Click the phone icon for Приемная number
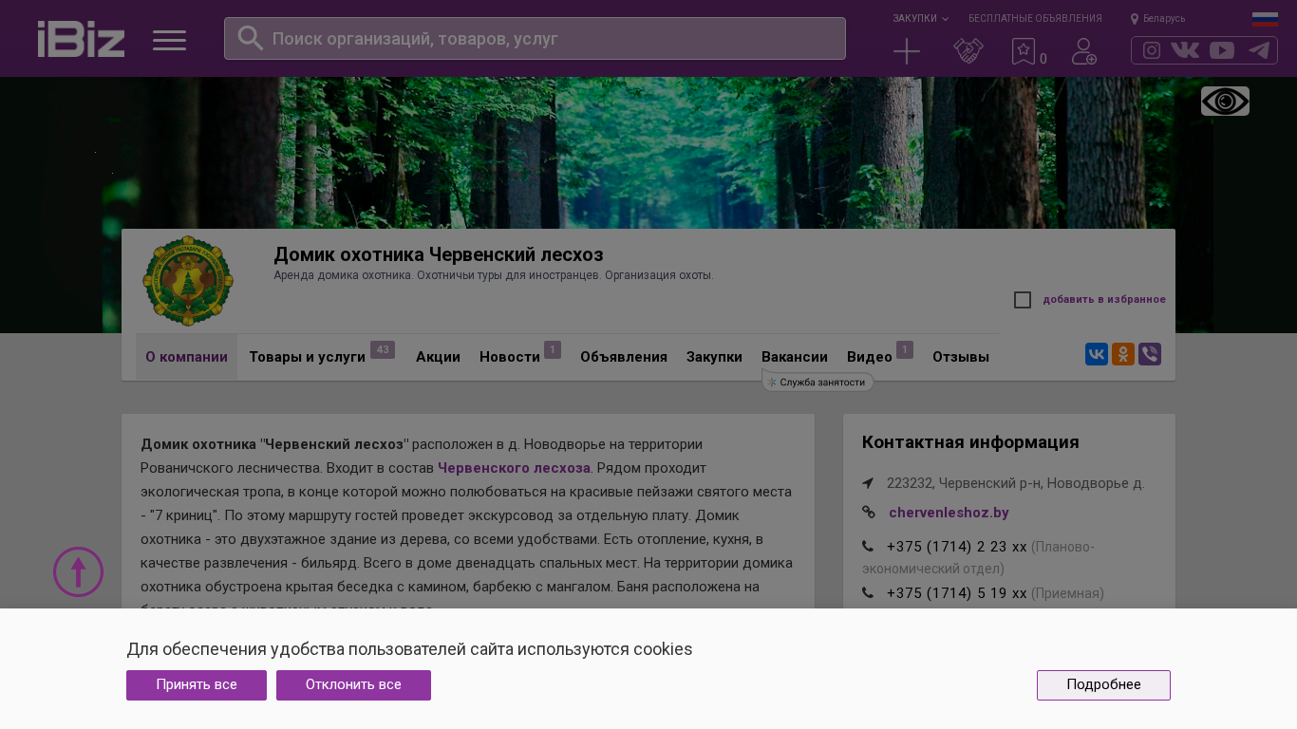This screenshot has height=729, width=1297. pos(868,593)
